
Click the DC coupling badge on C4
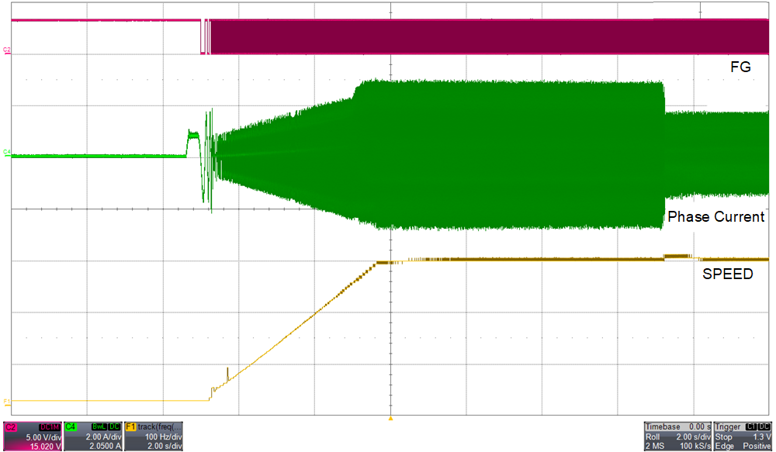[113, 426]
